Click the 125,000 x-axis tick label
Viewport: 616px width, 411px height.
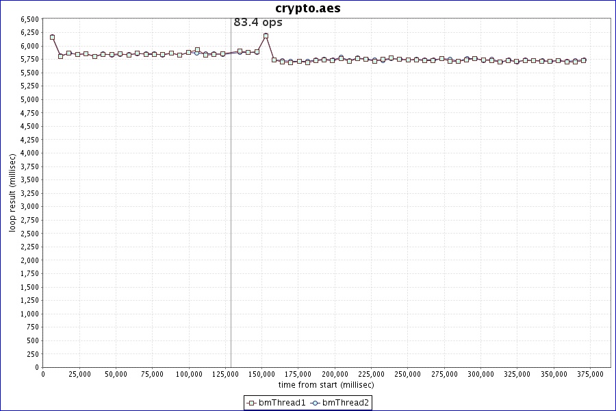(x=225, y=374)
